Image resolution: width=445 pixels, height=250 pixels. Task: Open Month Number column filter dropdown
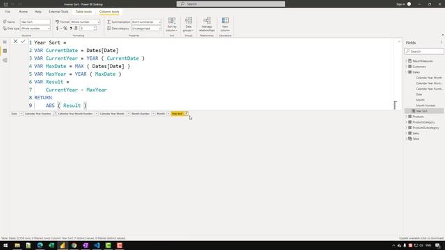click(x=153, y=114)
